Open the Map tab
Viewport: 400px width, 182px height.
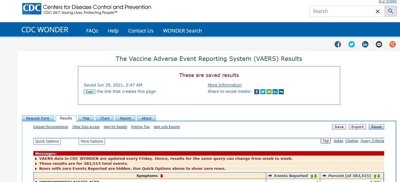pyautogui.click(x=86, y=118)
